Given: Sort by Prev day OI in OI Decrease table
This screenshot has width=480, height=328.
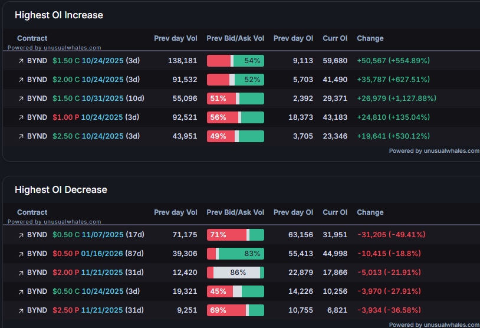Looking at the screenshot, I should point(293,212).
